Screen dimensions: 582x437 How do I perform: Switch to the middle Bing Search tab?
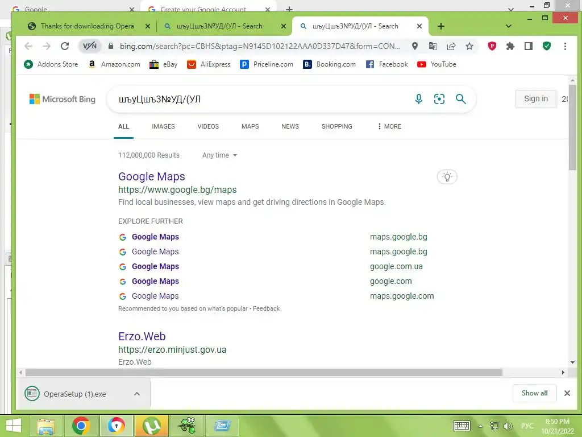[219, 26]
